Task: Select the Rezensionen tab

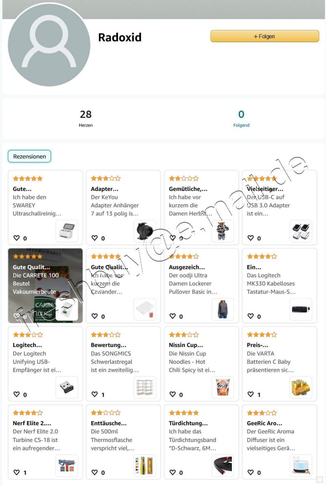Action: (x=29, y=156)
